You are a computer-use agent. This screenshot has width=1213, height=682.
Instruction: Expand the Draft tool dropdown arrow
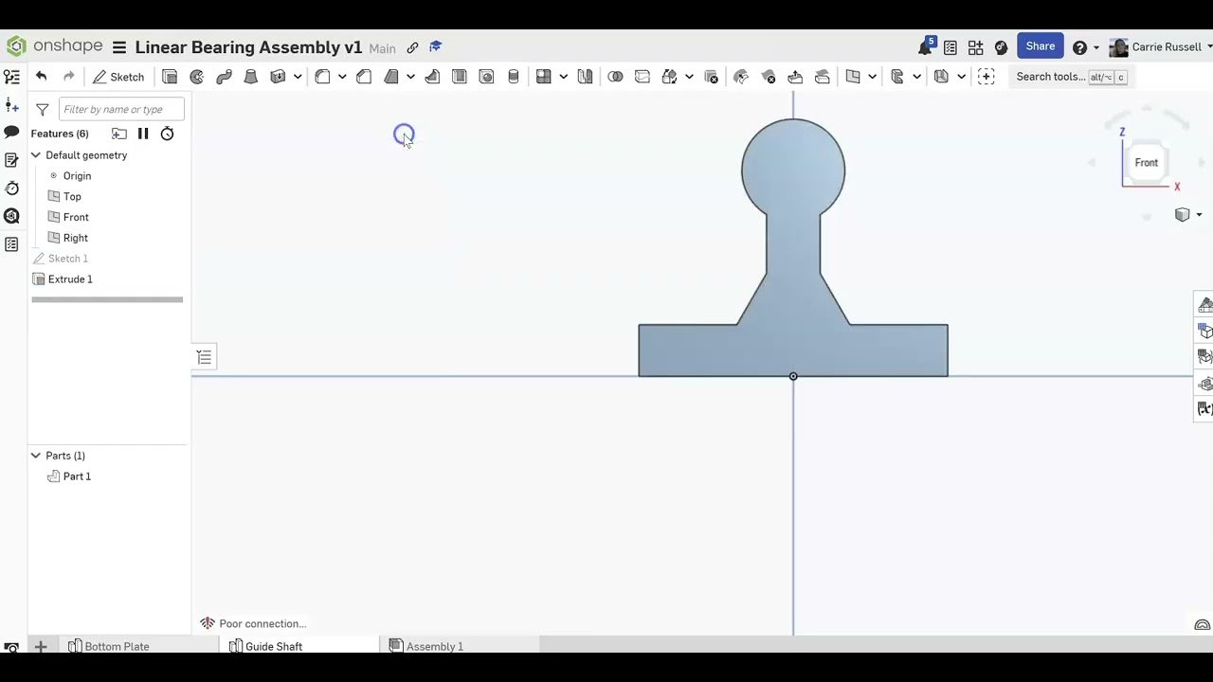click(x=410, y=77)
